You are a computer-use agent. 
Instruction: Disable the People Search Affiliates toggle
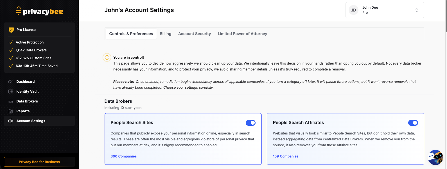[413, 123]
